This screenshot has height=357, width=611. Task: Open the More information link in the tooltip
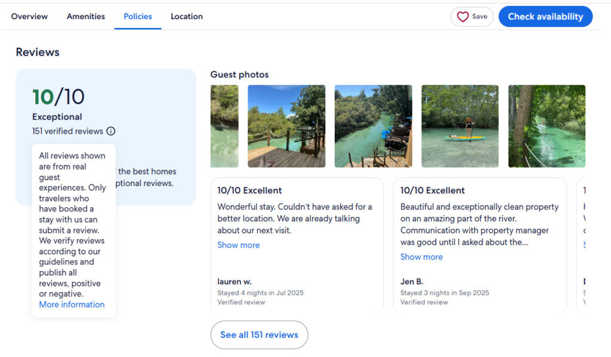(x=72, y=304)
